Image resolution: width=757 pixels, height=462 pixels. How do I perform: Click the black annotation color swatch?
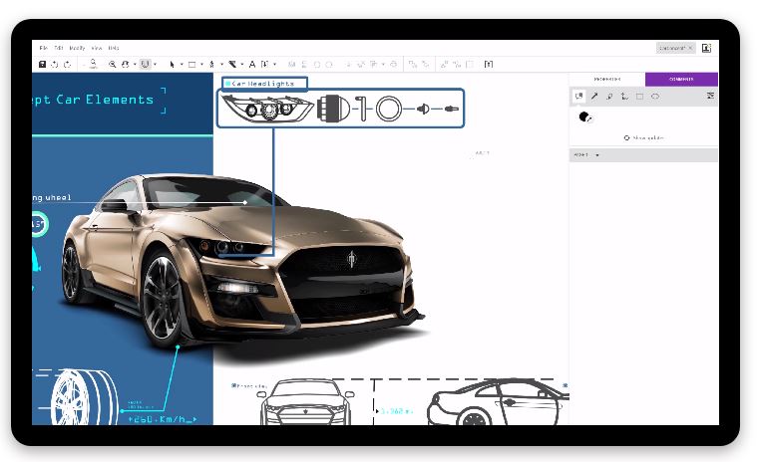click(x=583, y=116)
